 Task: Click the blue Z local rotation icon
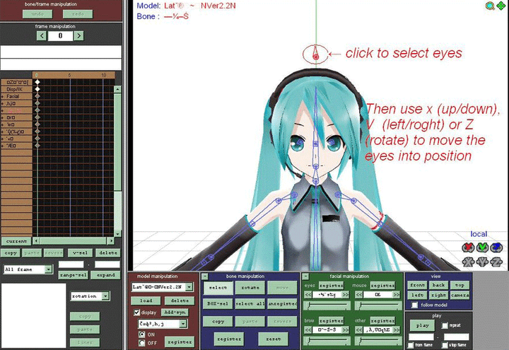[x=496, y=247]
